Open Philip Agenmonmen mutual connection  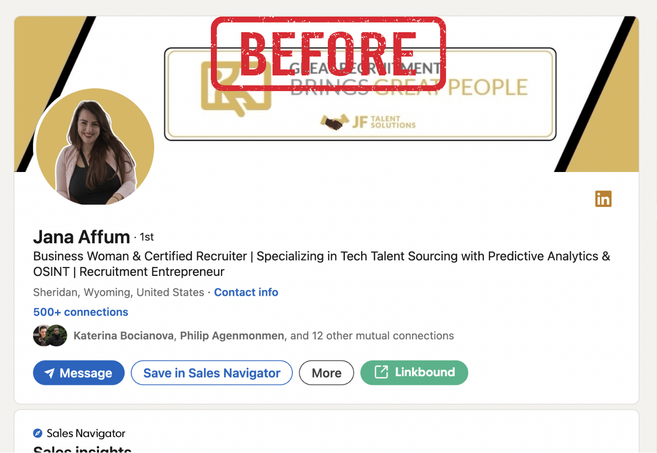tap(232, 336)
